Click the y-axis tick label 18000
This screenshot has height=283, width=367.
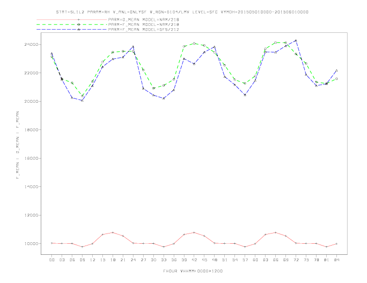coord(32,130)
